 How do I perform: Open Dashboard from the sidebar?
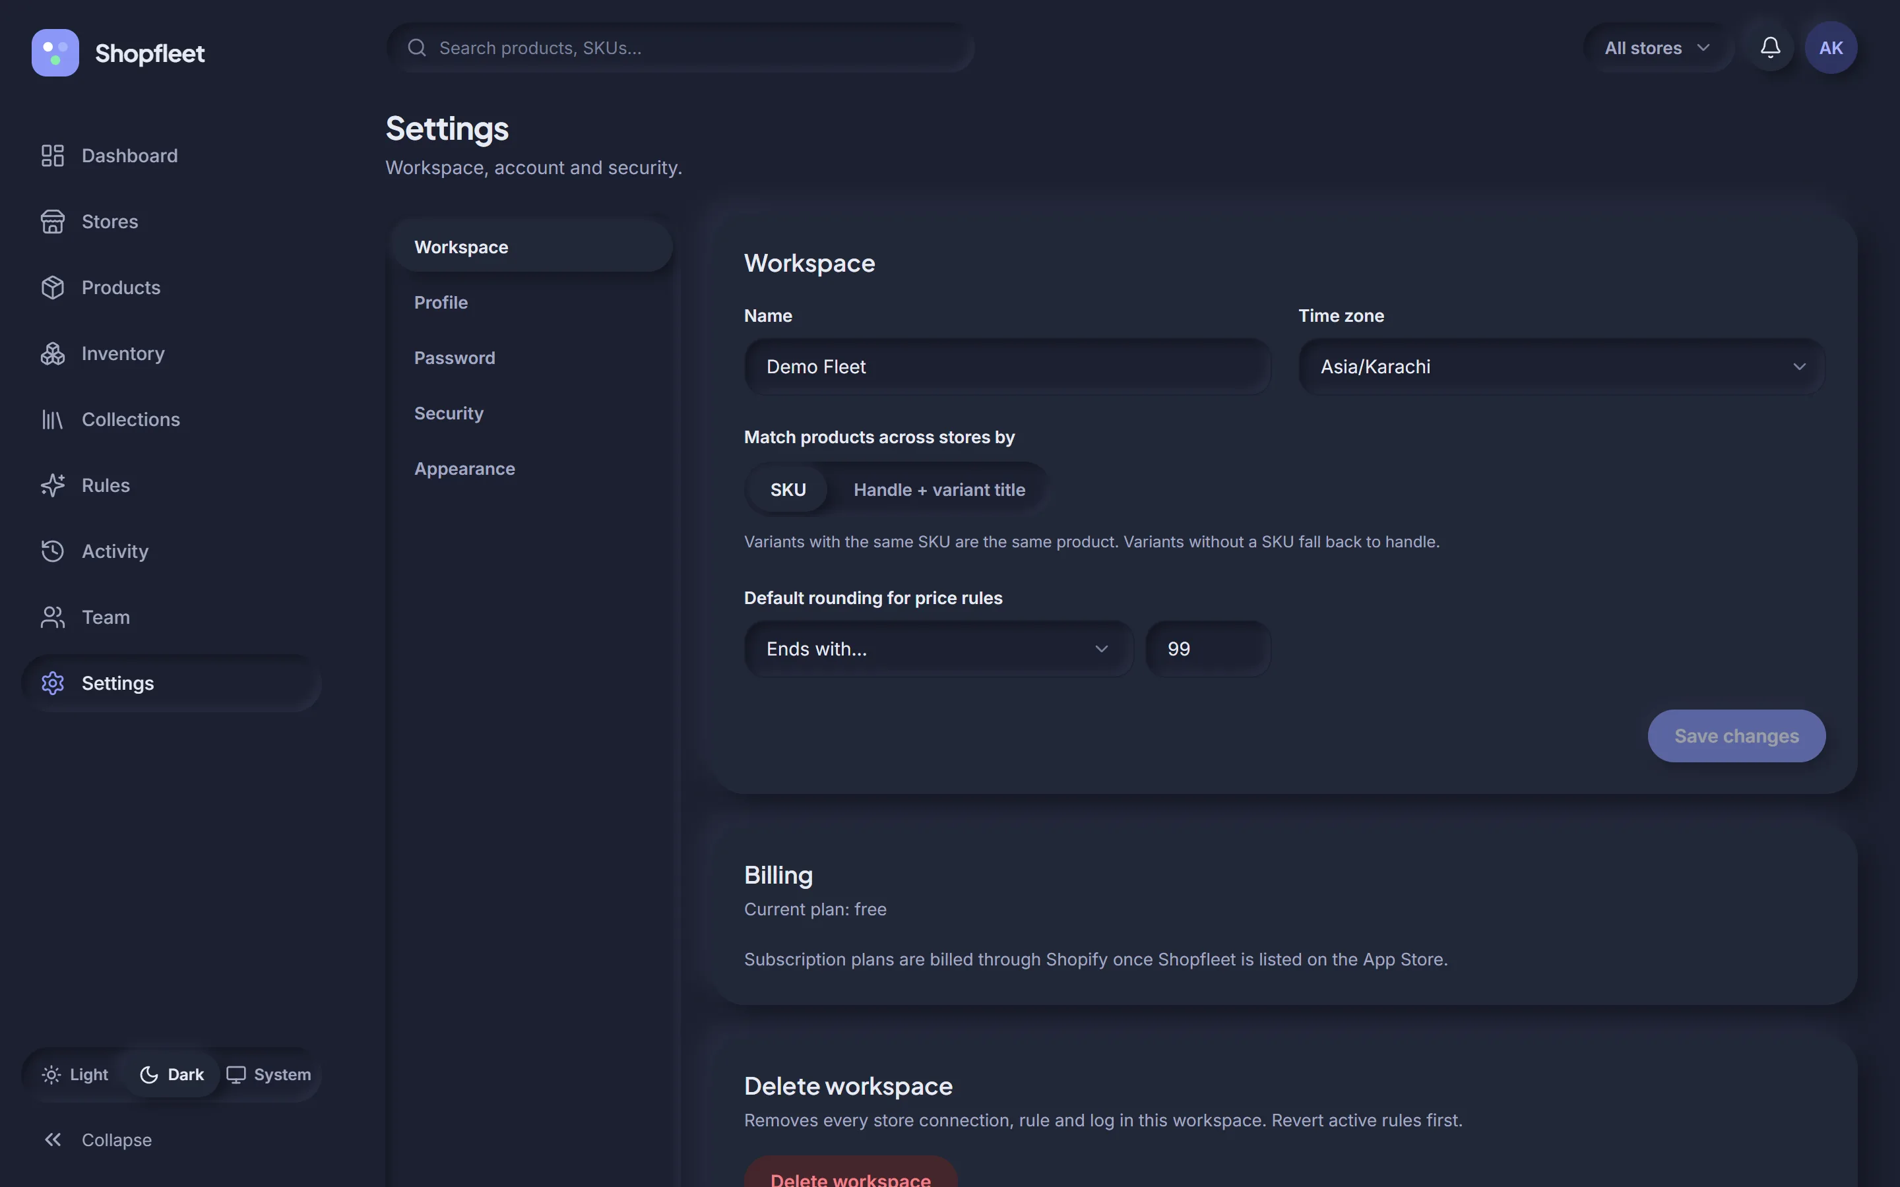click(x=171, y=156)
